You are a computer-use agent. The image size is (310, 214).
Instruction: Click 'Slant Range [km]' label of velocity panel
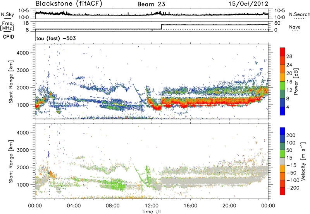[11, 161]
